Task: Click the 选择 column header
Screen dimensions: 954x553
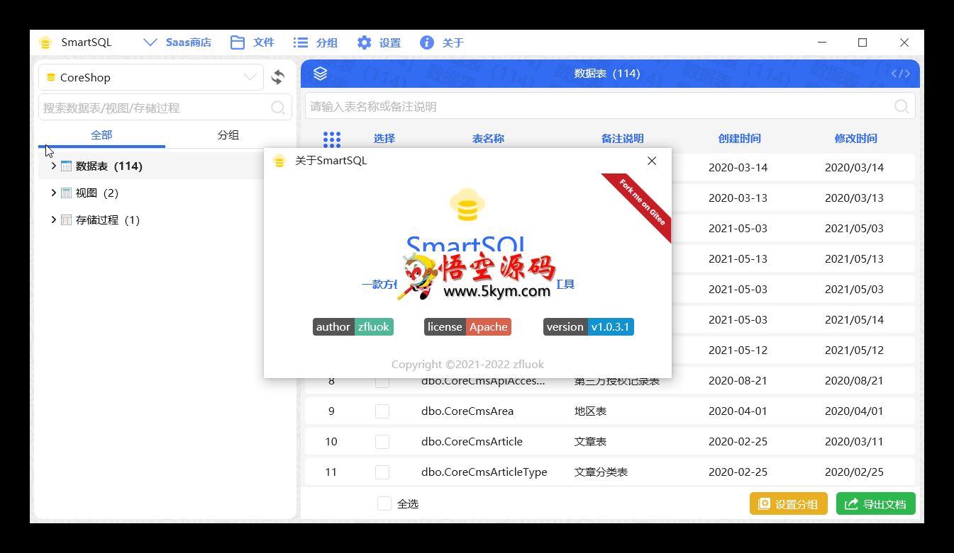Action: pos(384,138)
